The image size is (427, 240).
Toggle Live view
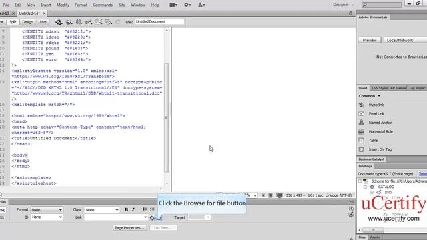tap(43, 22)
